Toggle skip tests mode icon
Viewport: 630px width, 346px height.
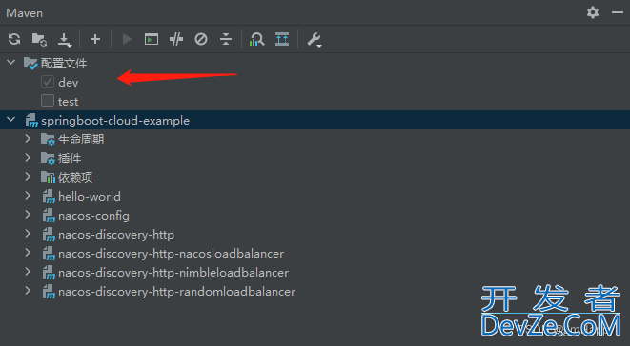tap(201, 39)
